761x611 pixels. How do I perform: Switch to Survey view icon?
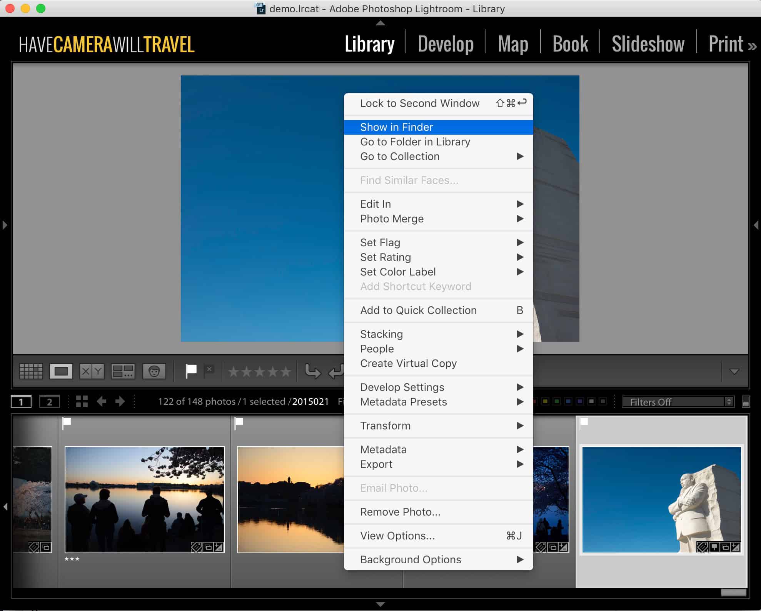(123, 371)
